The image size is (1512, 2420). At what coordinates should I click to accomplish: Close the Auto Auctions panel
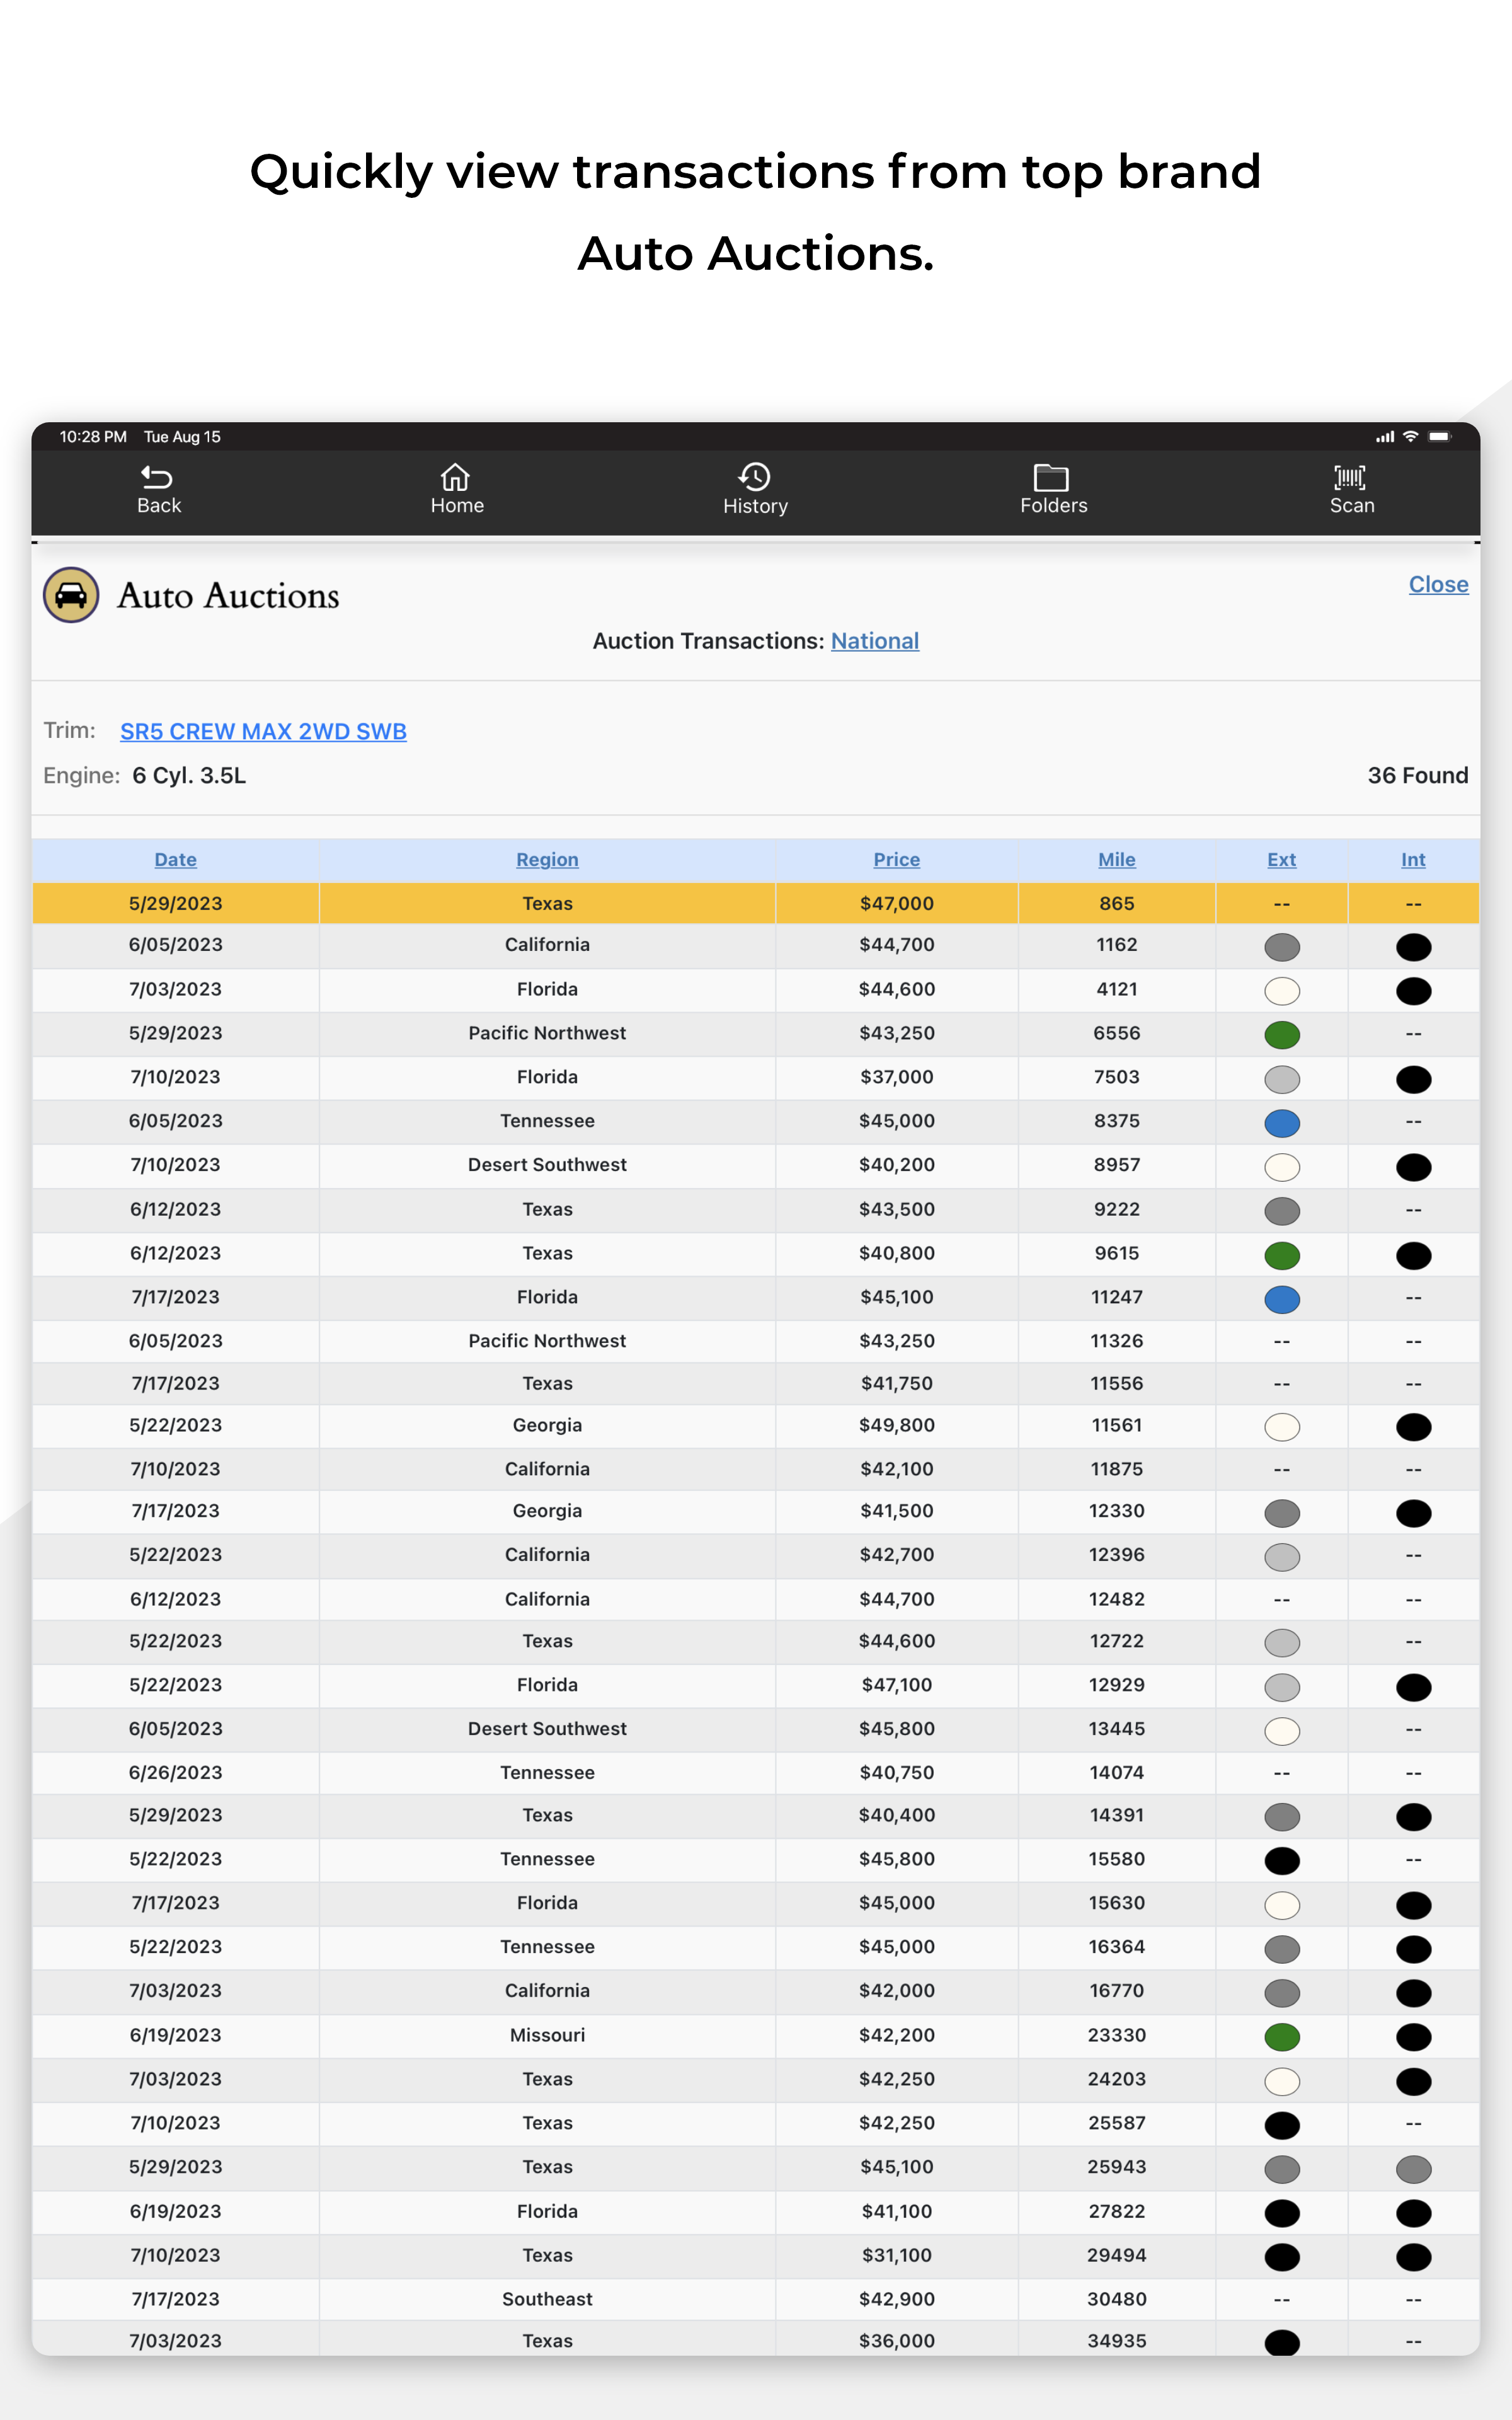point(1438,585)
